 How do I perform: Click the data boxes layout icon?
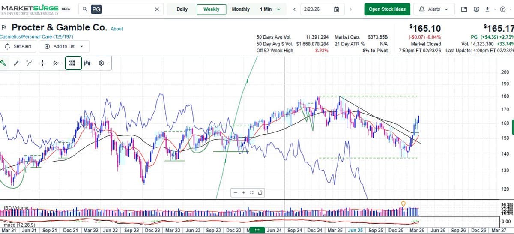(x=72, y=63)
